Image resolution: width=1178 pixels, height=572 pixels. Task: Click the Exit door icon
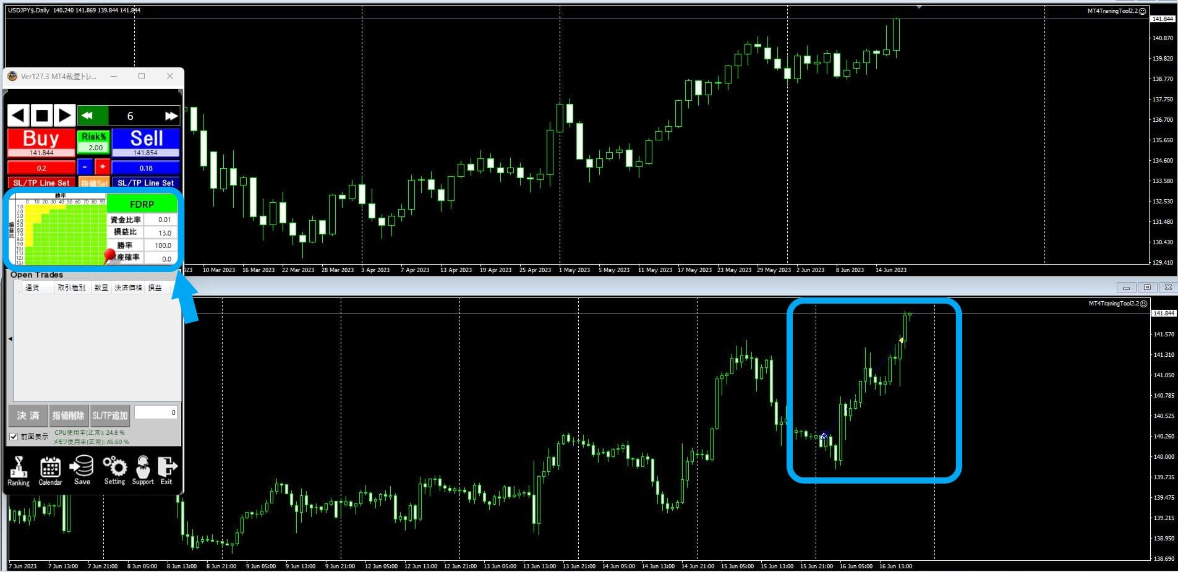point(167,470)
